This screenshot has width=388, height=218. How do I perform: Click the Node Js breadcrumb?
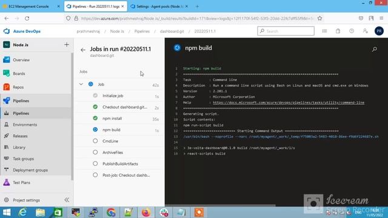tap(117, 31)
